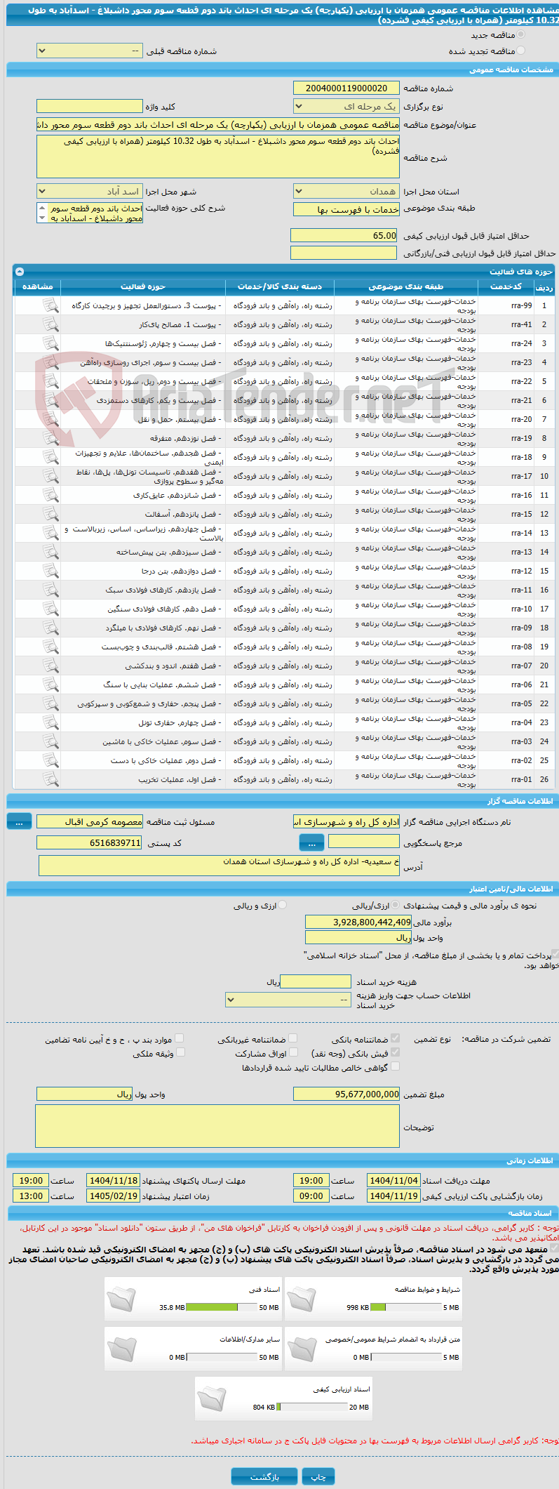The height and width of the screenshot is (1489, 559).
Task: Open the اسناد ارزیابی کیفی folder icon
Action: [x=212, y=1398]
